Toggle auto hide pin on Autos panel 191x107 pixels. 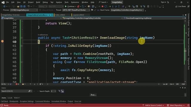coord(183,88)
